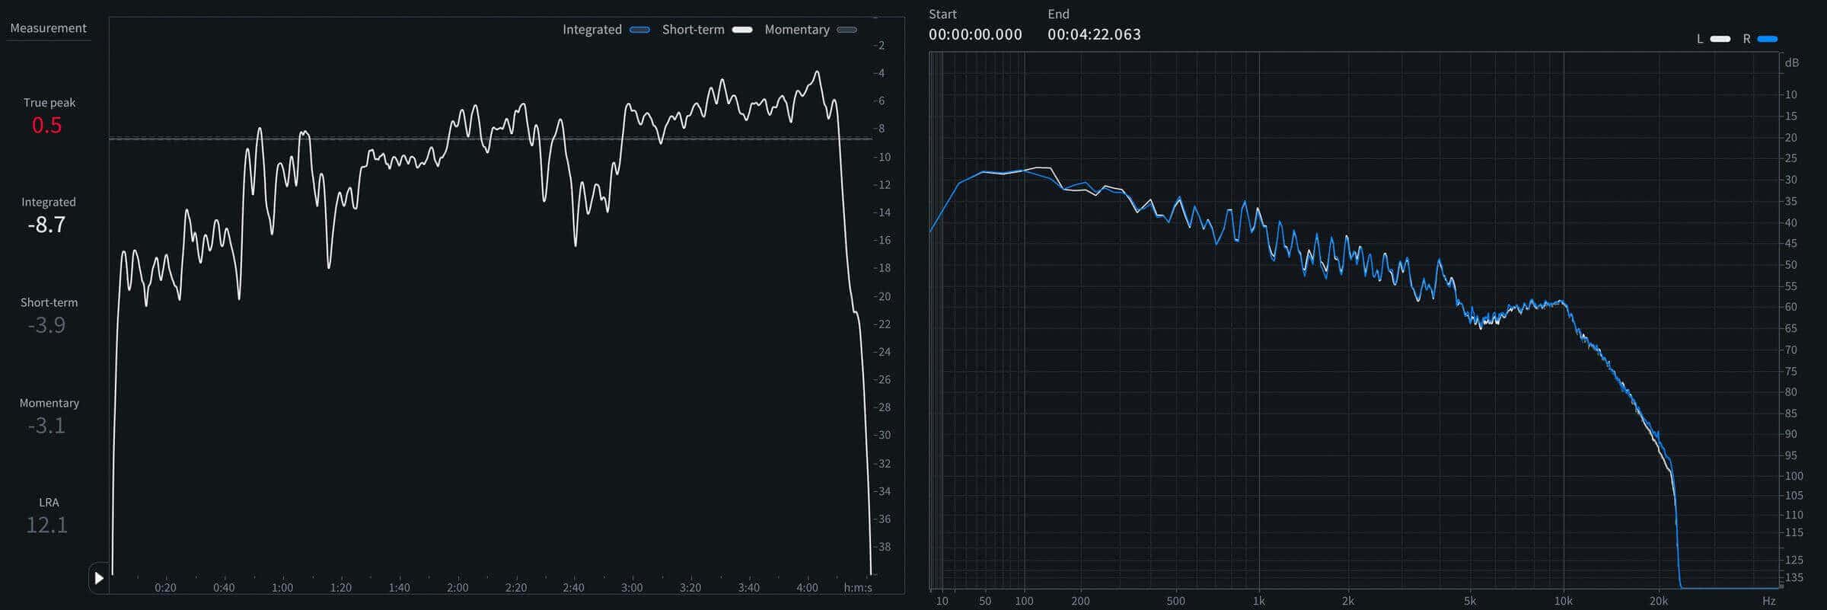Click the Hz unit label on the spectrum
Screen dimensions: 1827x610
pyautogui.click(x=1769, y=601)
